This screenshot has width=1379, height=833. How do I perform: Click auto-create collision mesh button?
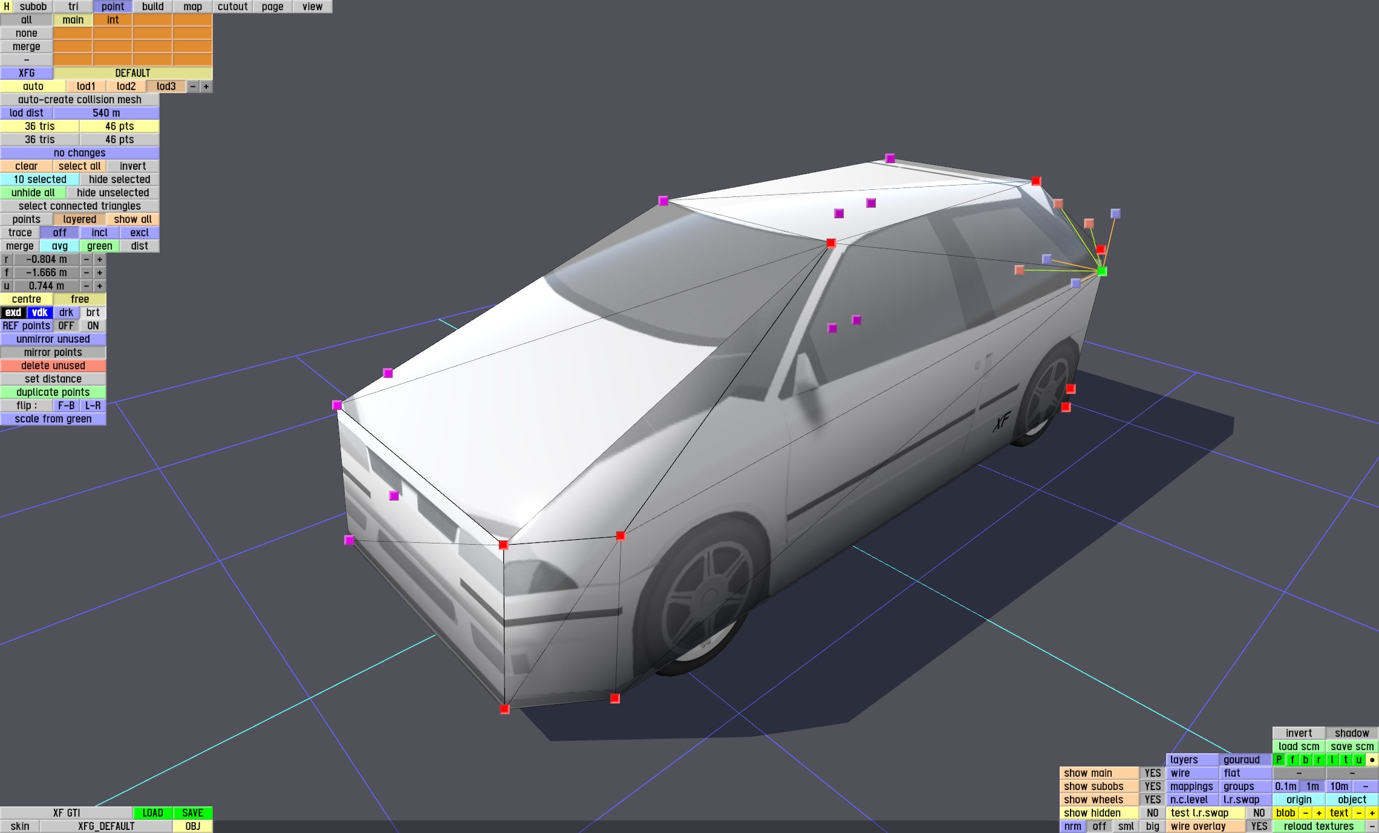click(79, 100)
